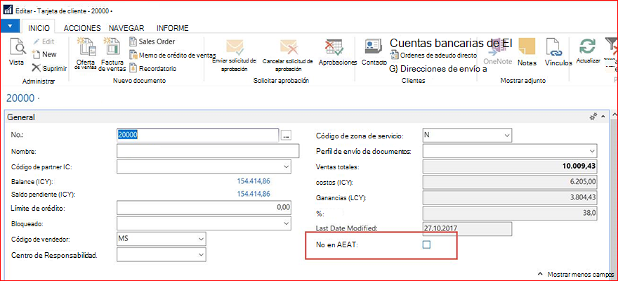The image size is (618, 281).
Task: Click the General section header
Action: (308, 117)
